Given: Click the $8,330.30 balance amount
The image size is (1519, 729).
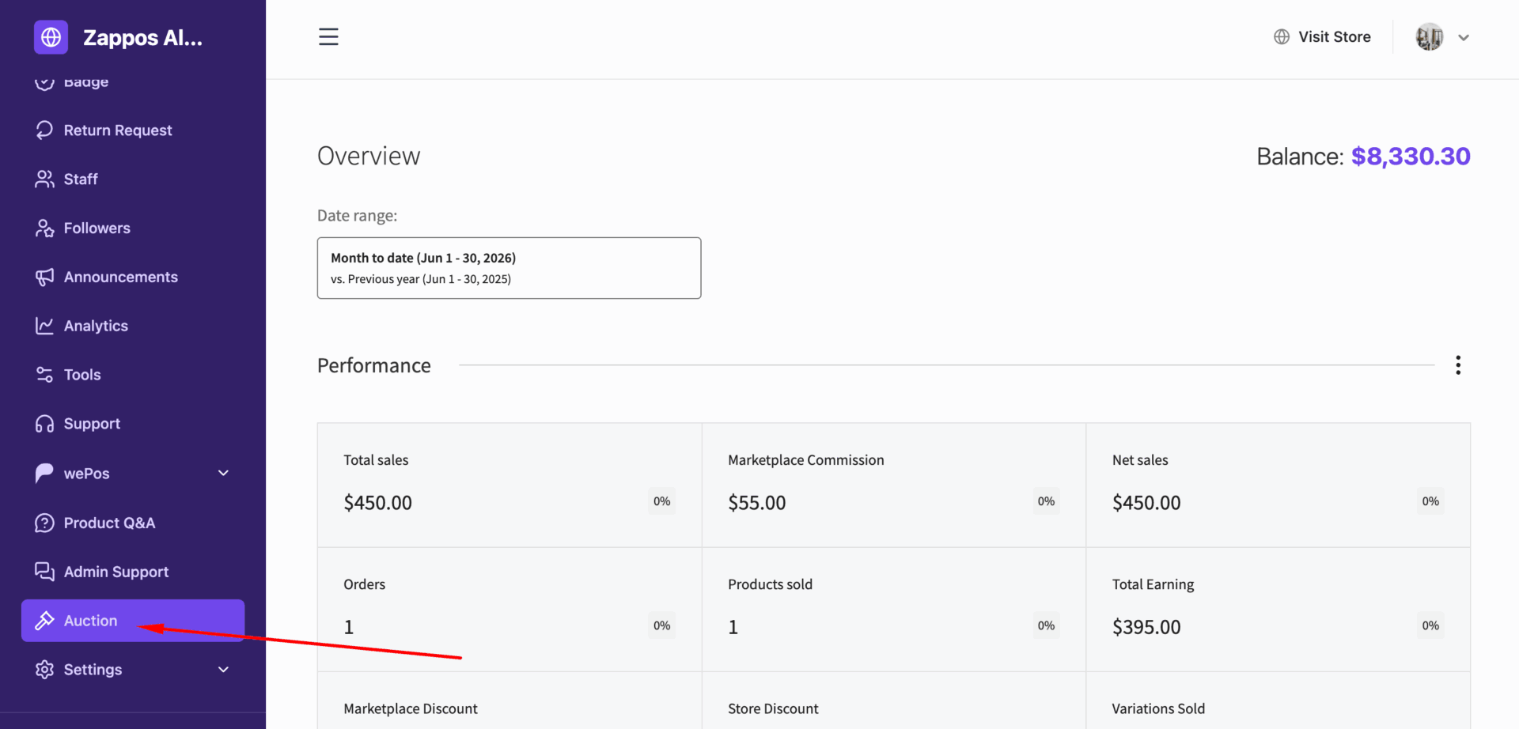Looking at the screenshot, I should 1411,157.
